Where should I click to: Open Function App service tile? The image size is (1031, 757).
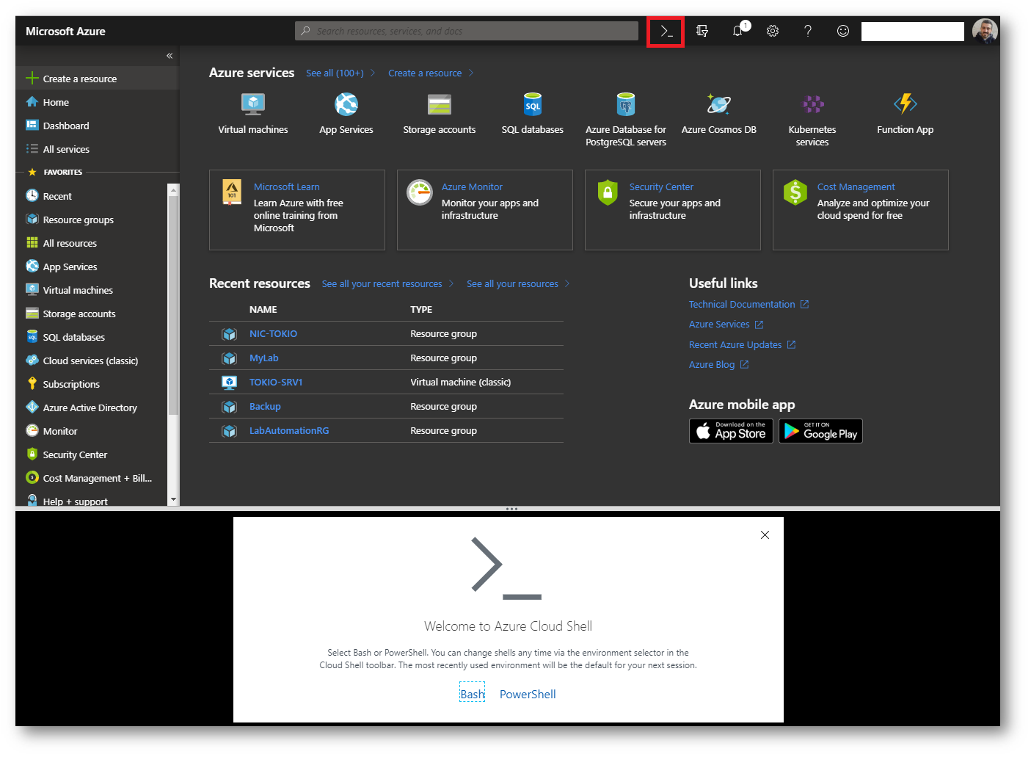tap(906, 114)
